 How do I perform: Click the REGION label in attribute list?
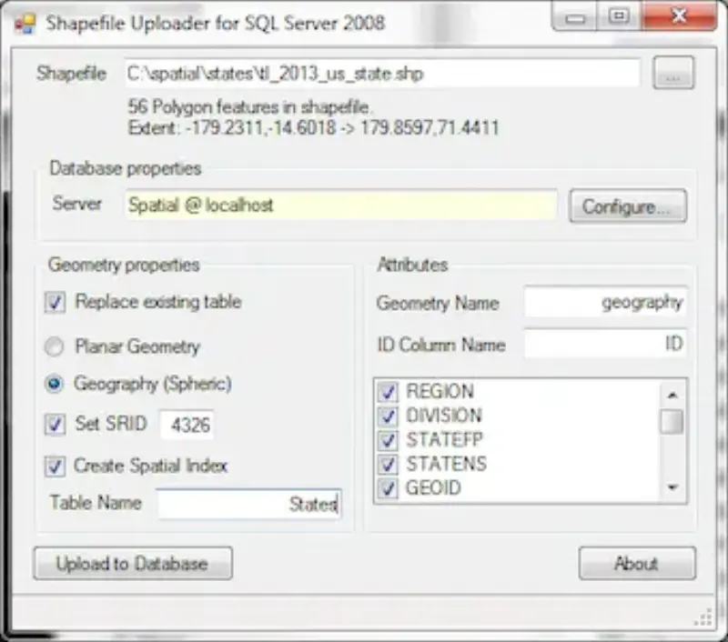click(x=440, y=392)
